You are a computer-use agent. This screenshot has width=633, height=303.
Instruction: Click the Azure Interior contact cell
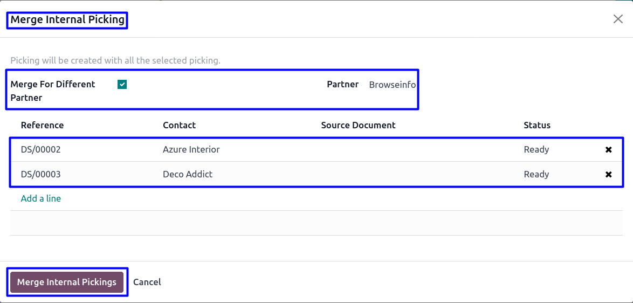click(191, 149)
